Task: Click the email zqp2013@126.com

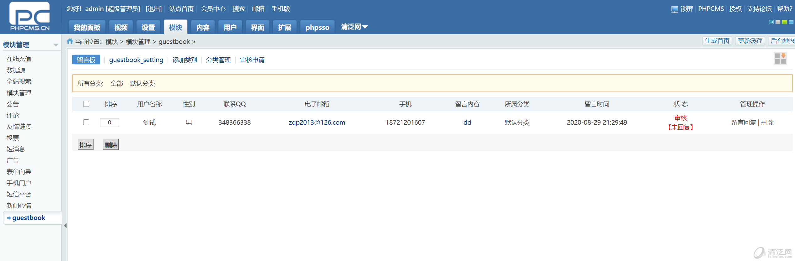Action: [x=317, y=123]
